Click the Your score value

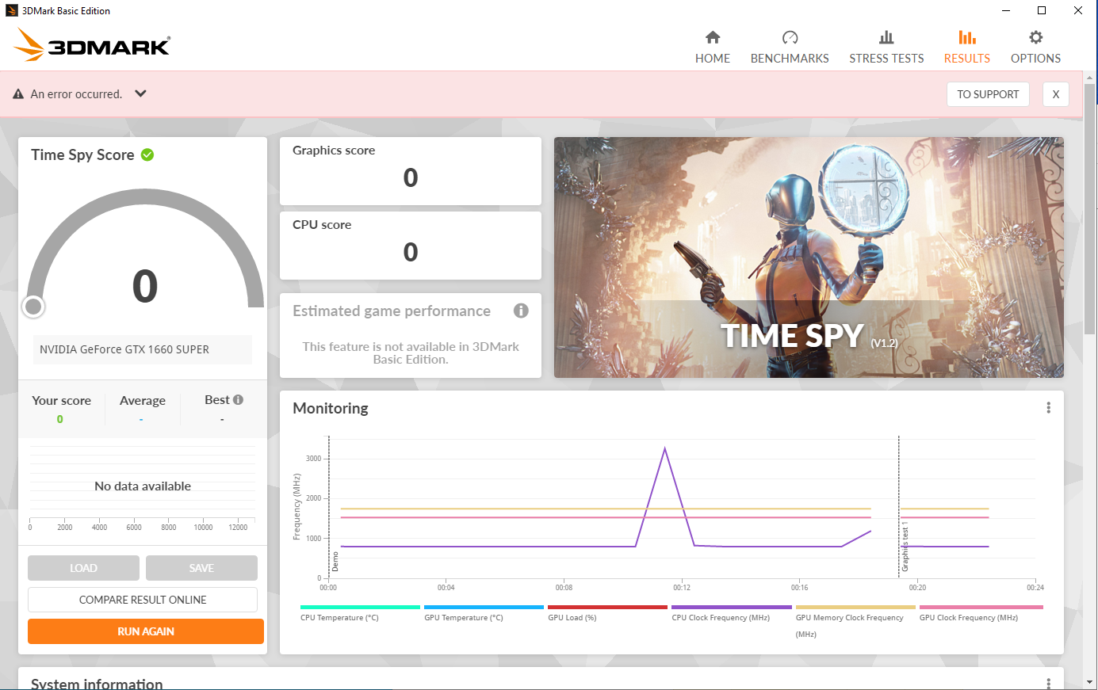(x=60, y=419)
